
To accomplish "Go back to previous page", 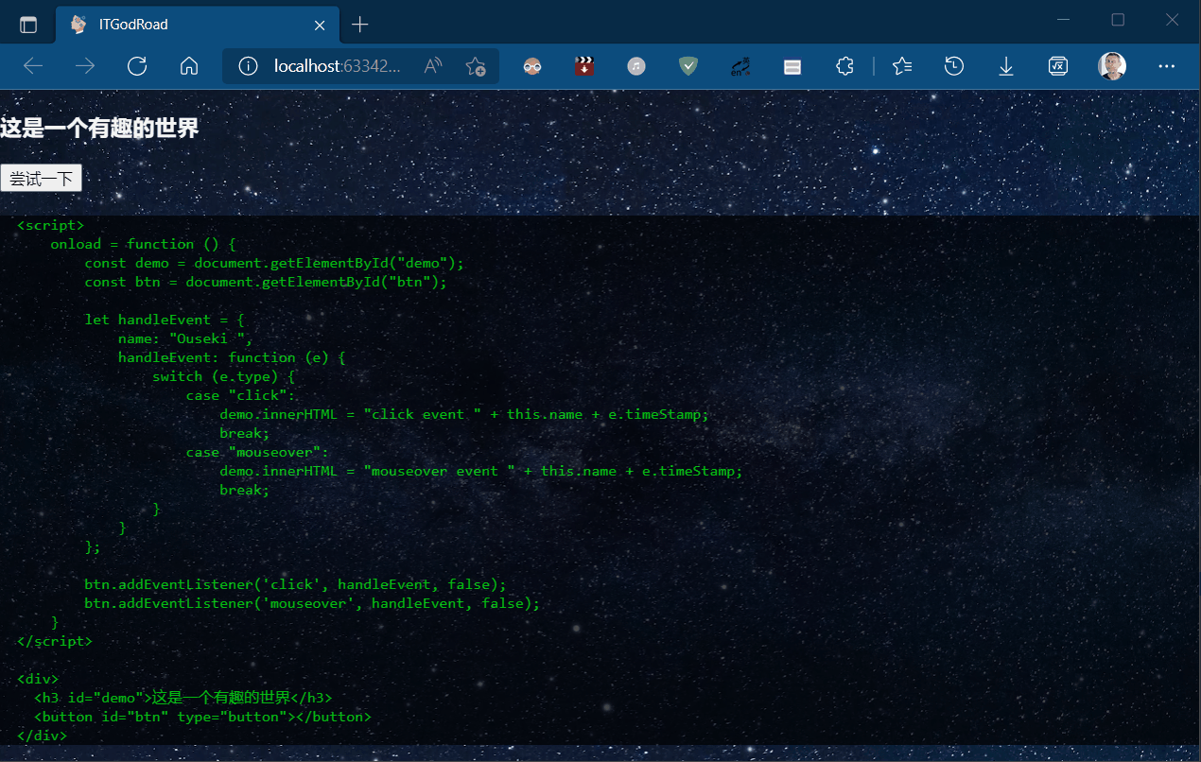I will (34, 66).
